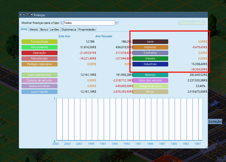Toggle the Operação graph line

click(x=39, y=53)
